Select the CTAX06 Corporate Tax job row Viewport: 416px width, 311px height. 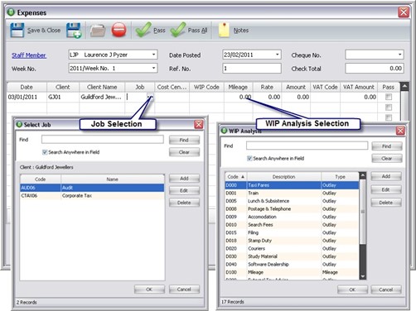pos(92,196)
